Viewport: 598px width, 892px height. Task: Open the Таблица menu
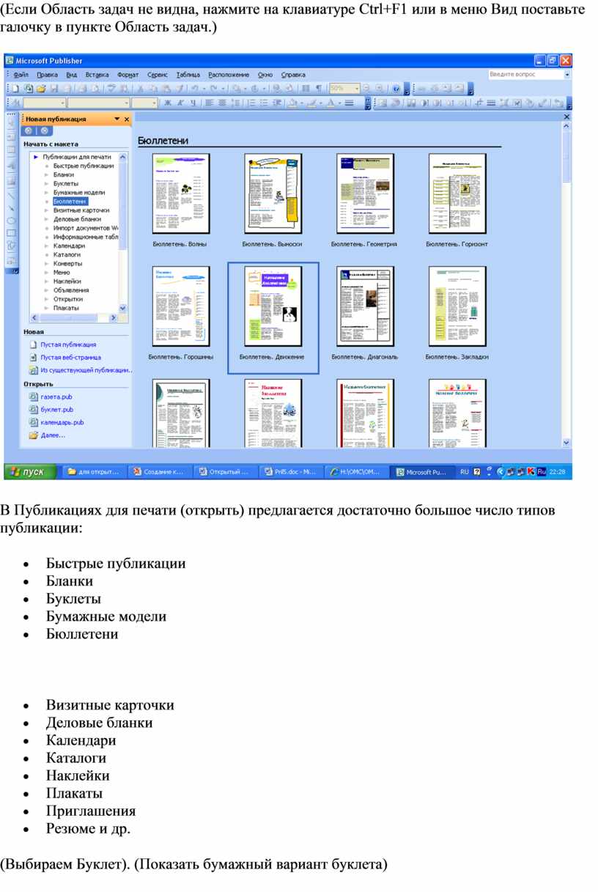188,75
